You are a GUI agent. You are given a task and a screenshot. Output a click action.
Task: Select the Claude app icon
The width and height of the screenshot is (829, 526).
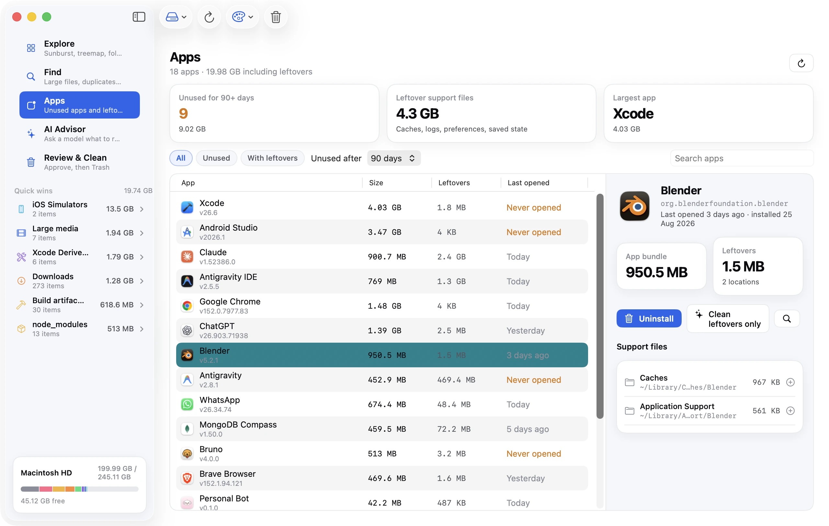187,257
